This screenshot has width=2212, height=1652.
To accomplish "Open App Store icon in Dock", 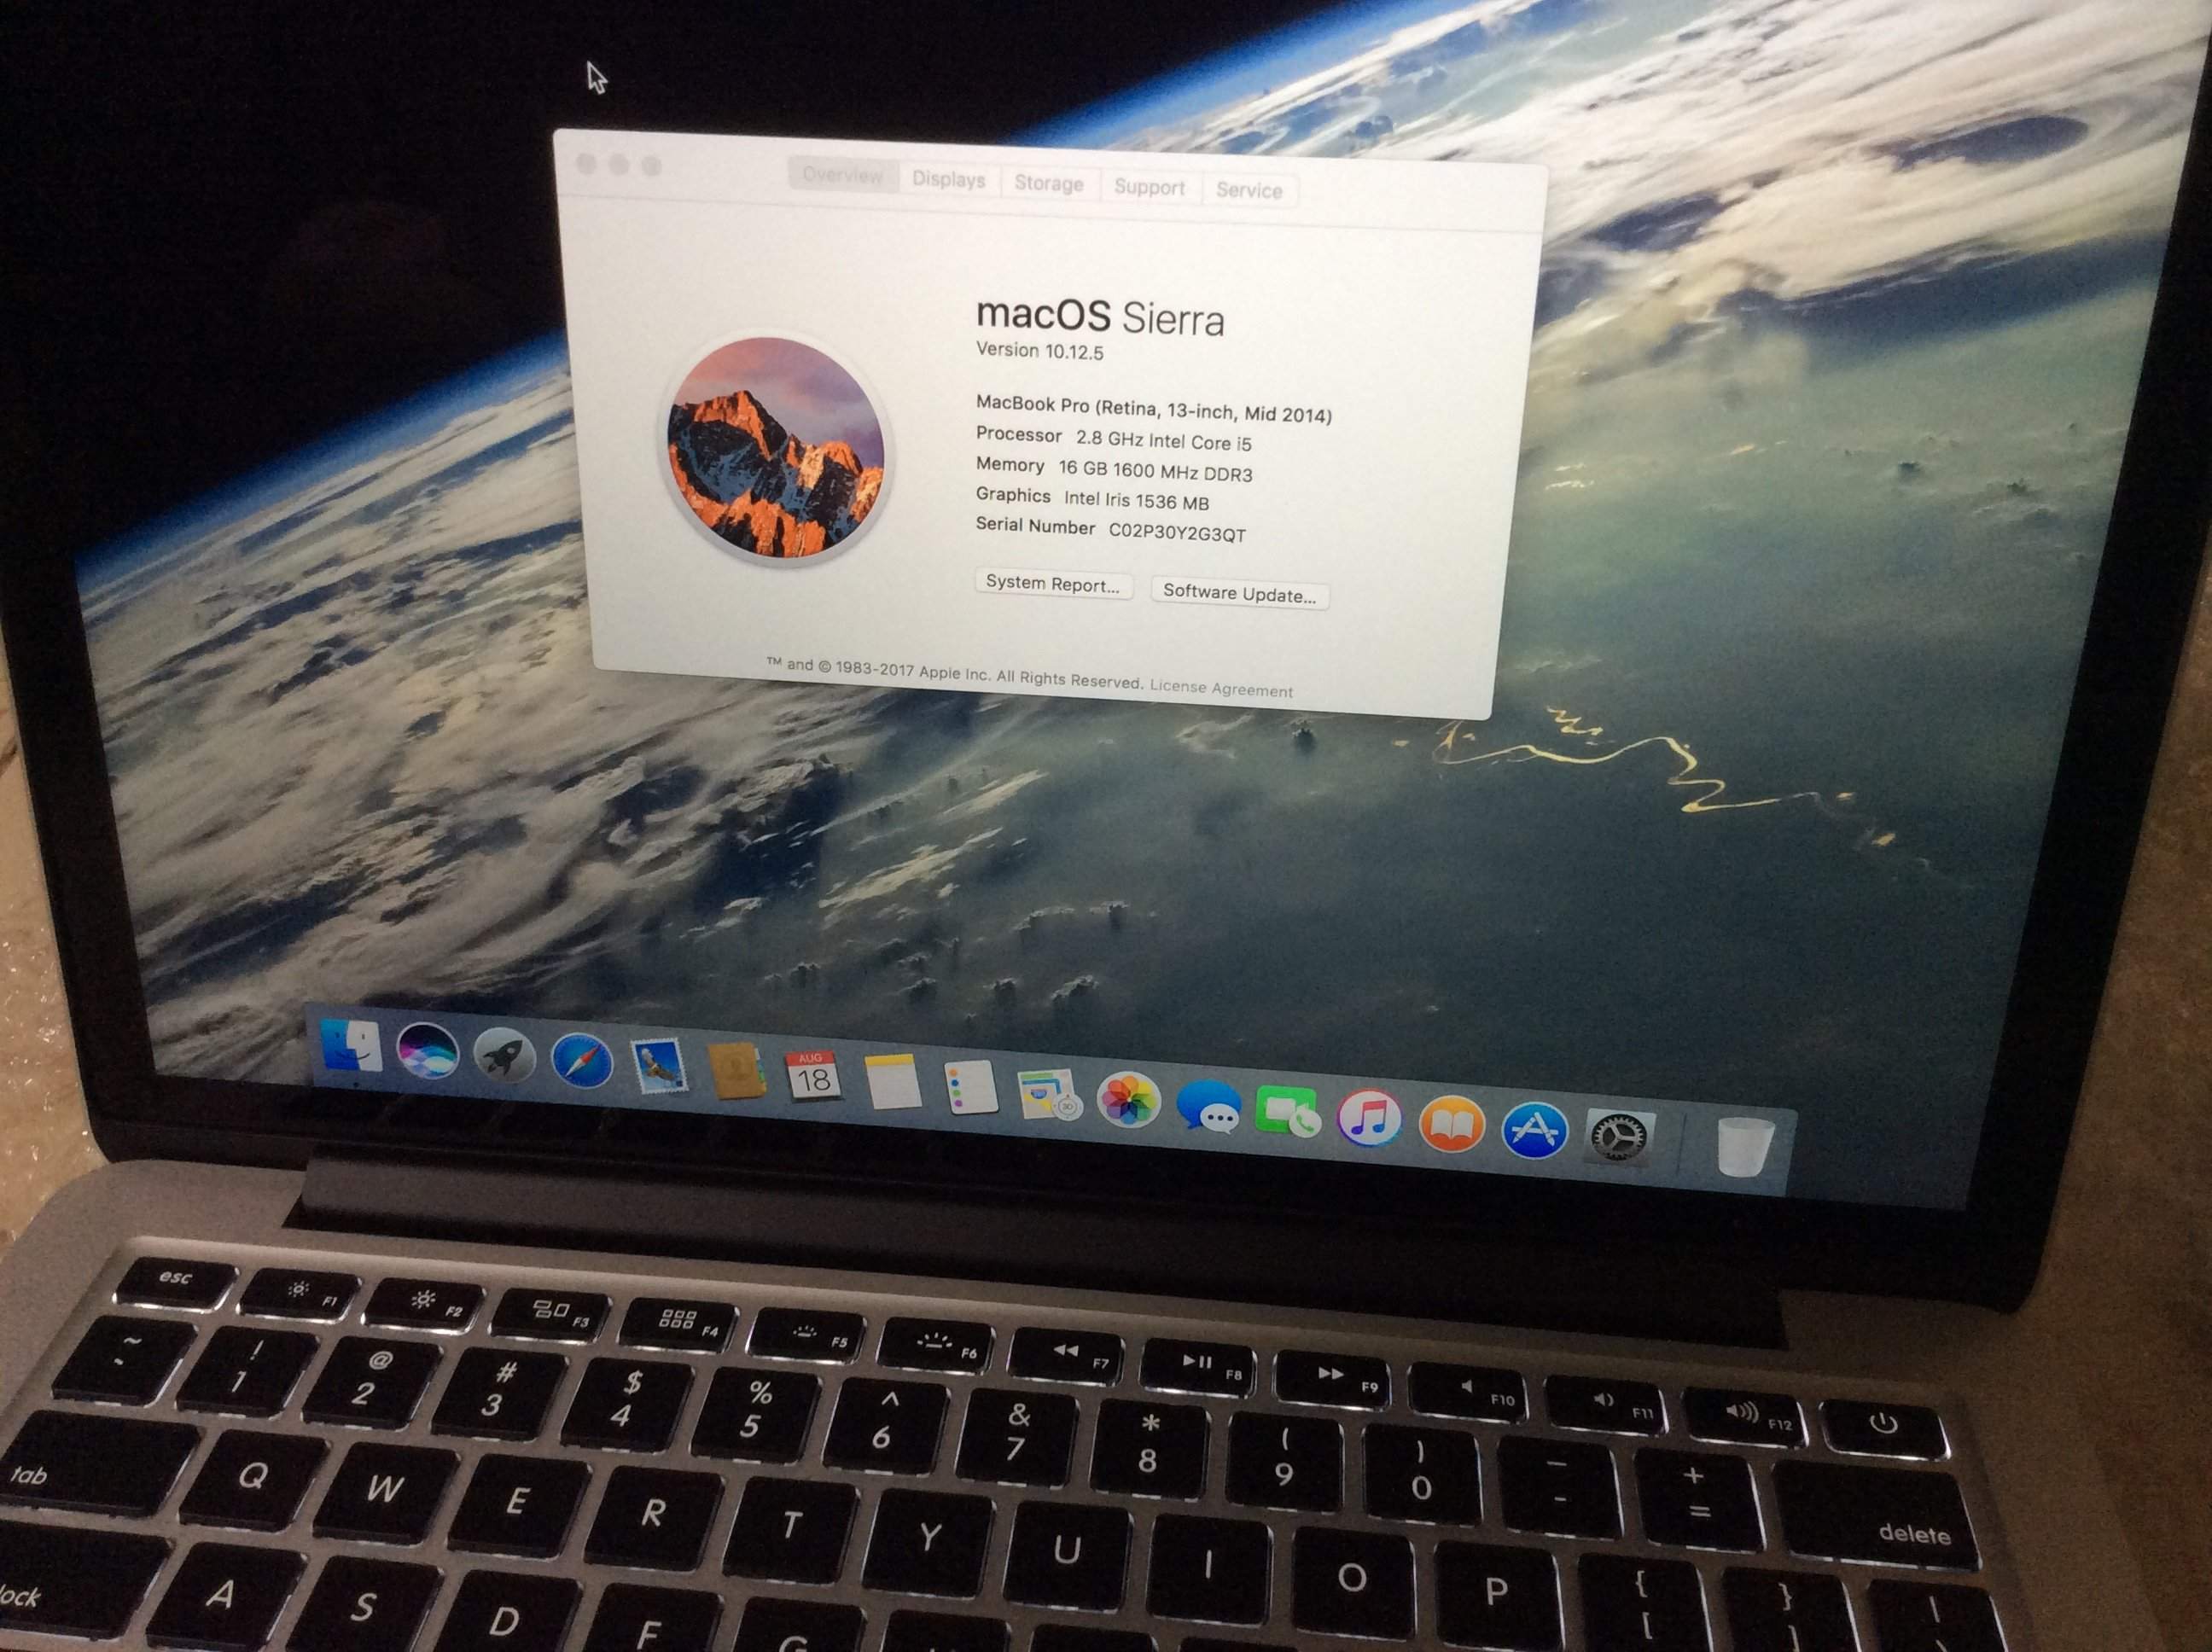I will [1534, 1130].
